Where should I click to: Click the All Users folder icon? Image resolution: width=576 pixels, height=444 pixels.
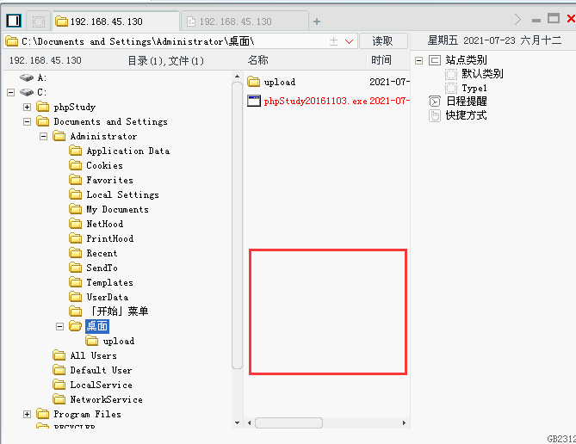[59, 355]
